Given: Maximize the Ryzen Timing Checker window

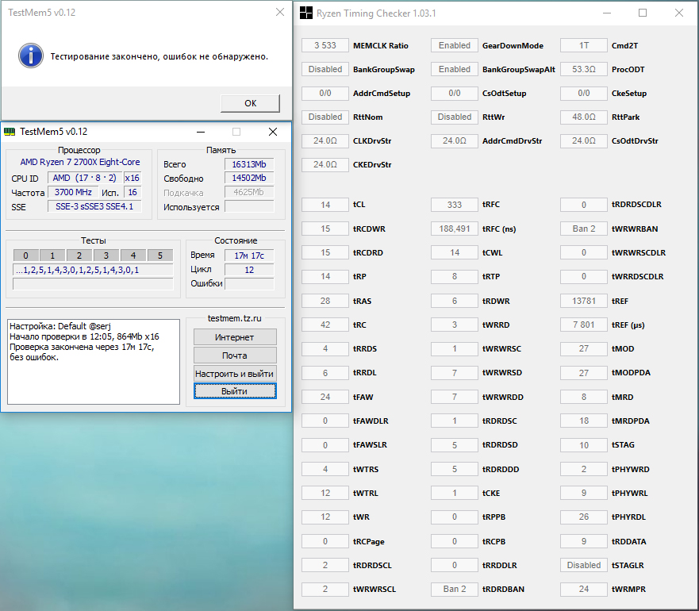Looking at the screenshot, I should pos(643,13).
